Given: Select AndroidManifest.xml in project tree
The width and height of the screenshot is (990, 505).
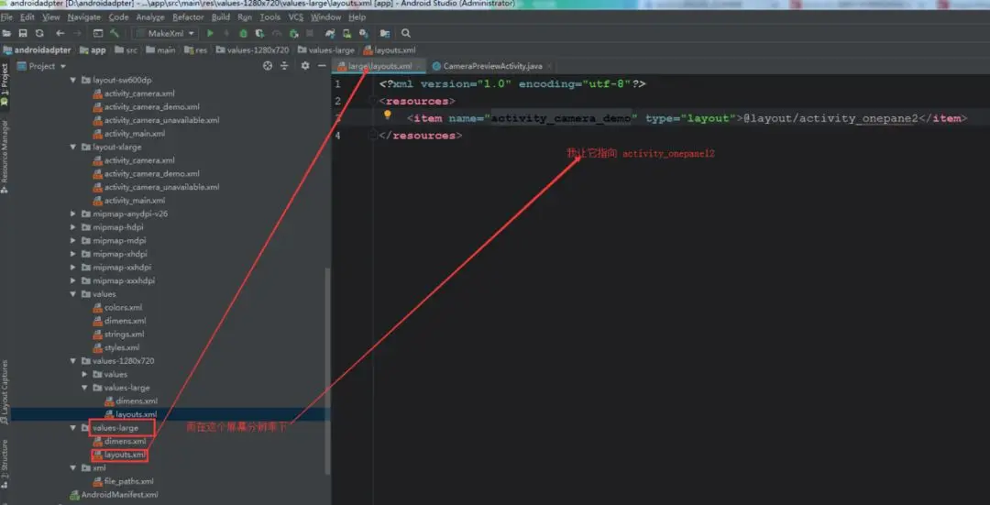Looking at the screenshot, I should coord(114,495).
